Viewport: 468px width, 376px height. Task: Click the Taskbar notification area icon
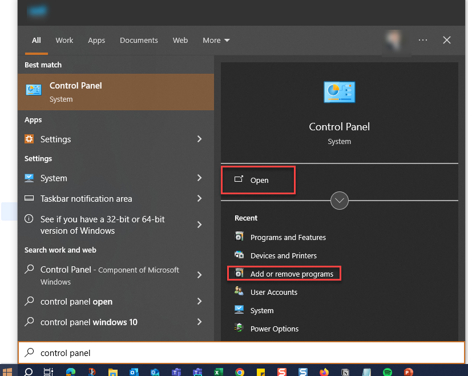tap(29, 198)
